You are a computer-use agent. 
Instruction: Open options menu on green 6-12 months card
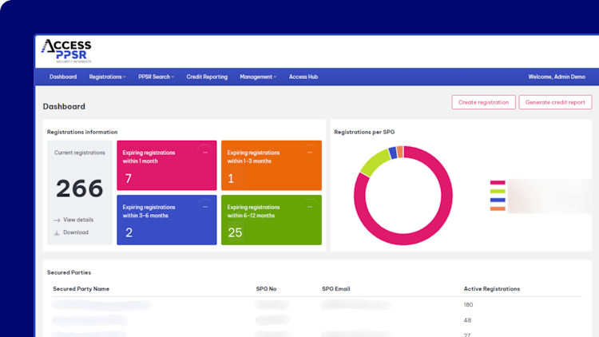coord(310,207)
